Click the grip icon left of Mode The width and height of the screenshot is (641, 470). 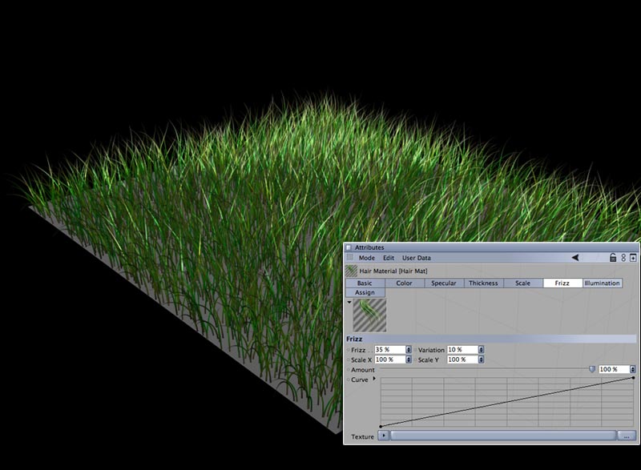click(x=350, y=258)
